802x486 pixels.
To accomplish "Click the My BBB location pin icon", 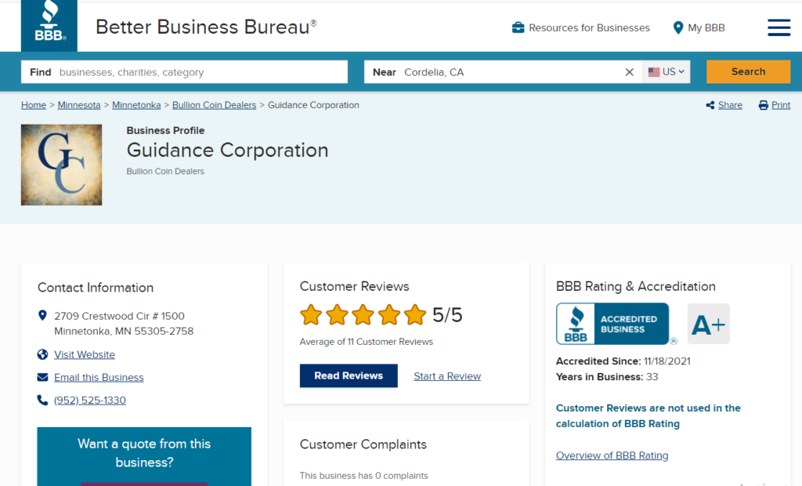I will tap(677, 27).
